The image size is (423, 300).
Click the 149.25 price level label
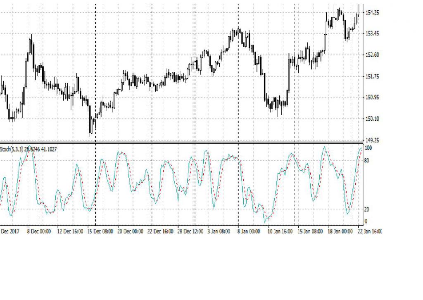click(373, 140)
